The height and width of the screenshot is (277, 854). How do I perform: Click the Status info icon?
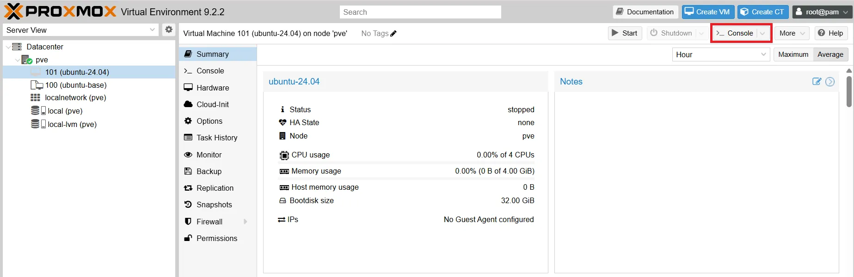[x=283, y=109]
